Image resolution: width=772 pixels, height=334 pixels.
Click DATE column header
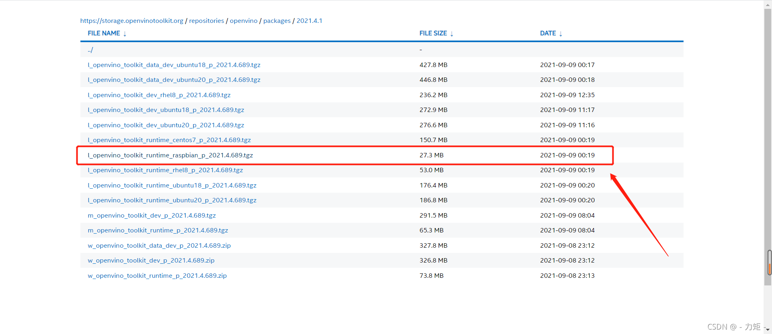[x=548, y=33]
